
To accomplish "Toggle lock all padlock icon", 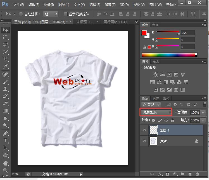I will tap(172, 120).
